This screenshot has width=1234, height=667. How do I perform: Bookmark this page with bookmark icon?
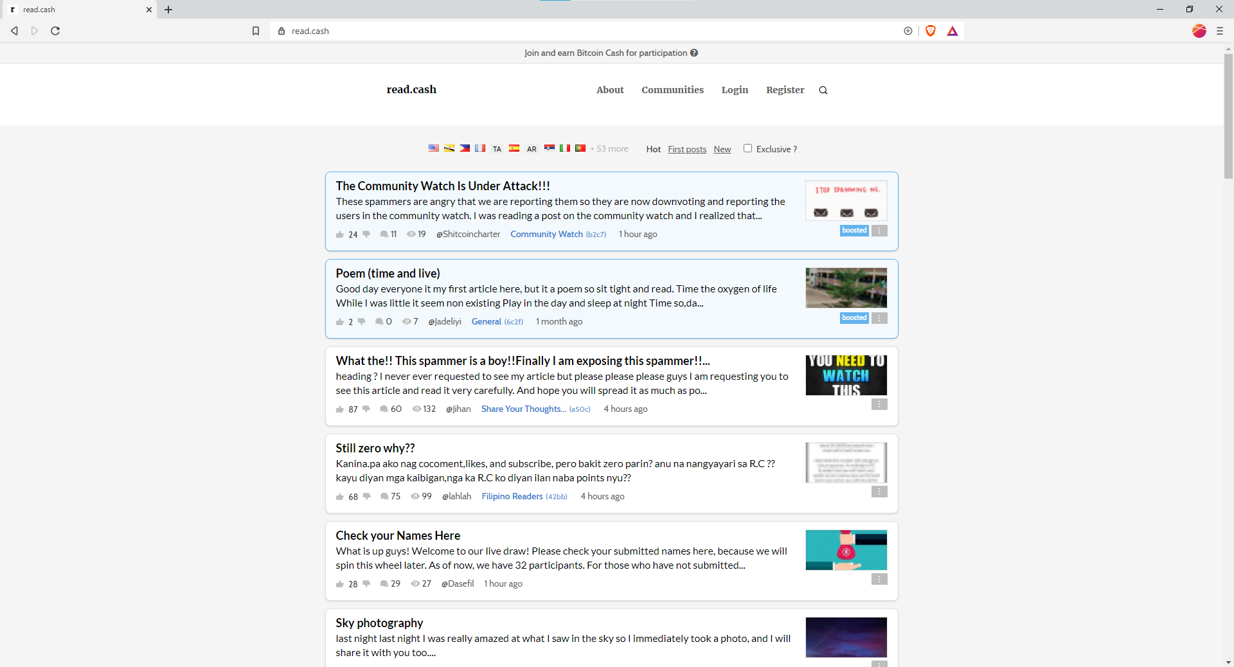click(x=256, y=31)
